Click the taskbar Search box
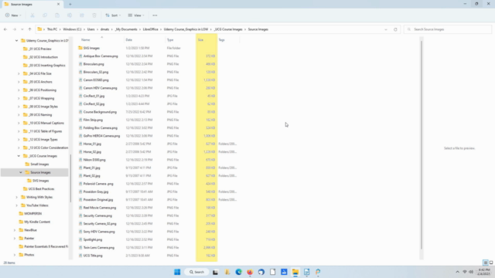 pyautogui.click(x=196, y=272)
